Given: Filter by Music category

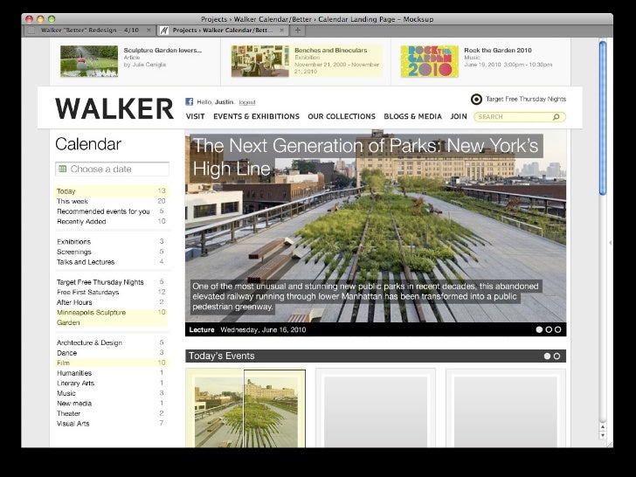Looking at the screenshot, I should (x=111, y=393).
